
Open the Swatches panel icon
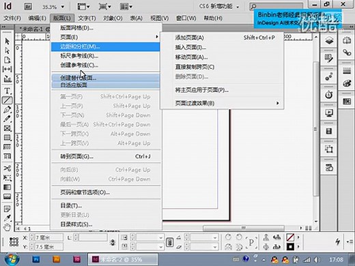[347, 102]
